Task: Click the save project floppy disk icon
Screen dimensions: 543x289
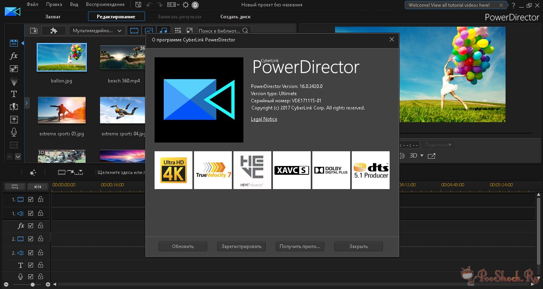Action: point(138,5)
